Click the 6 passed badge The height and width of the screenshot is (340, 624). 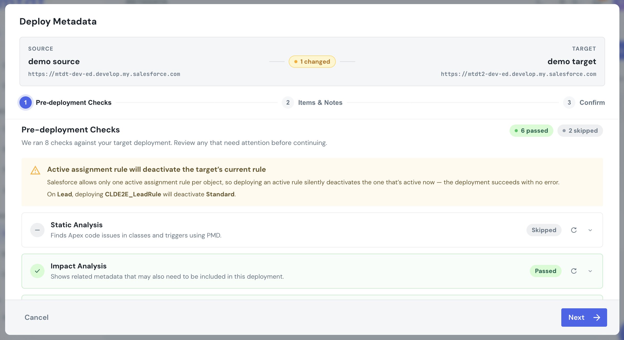pyautogui.click(x=531, y=131)
